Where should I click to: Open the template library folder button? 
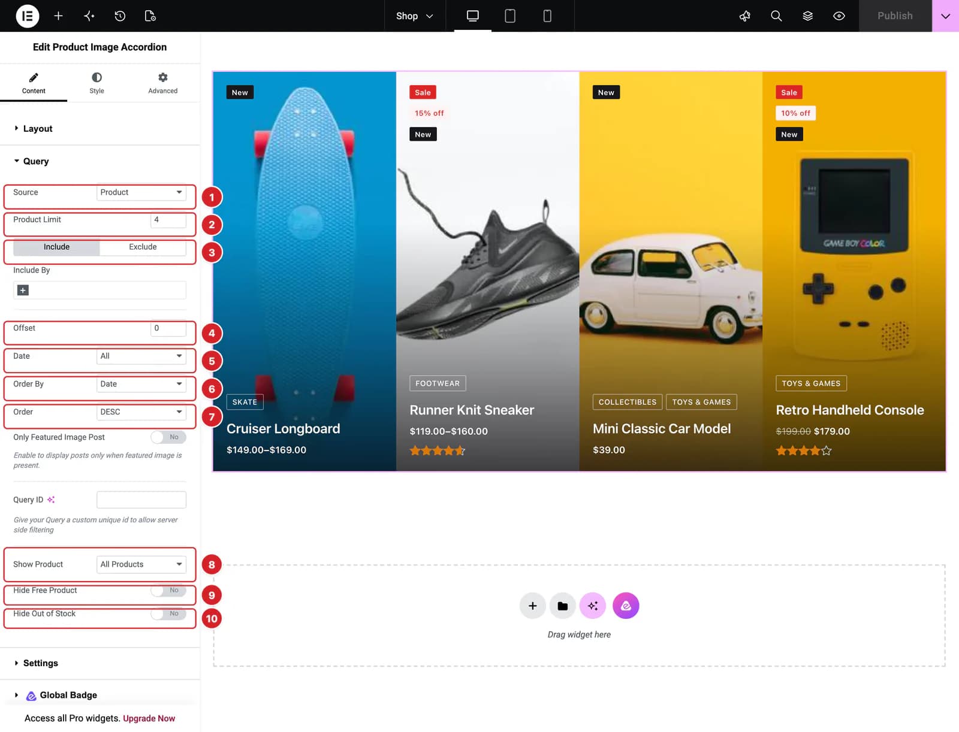tap(563, 606)
